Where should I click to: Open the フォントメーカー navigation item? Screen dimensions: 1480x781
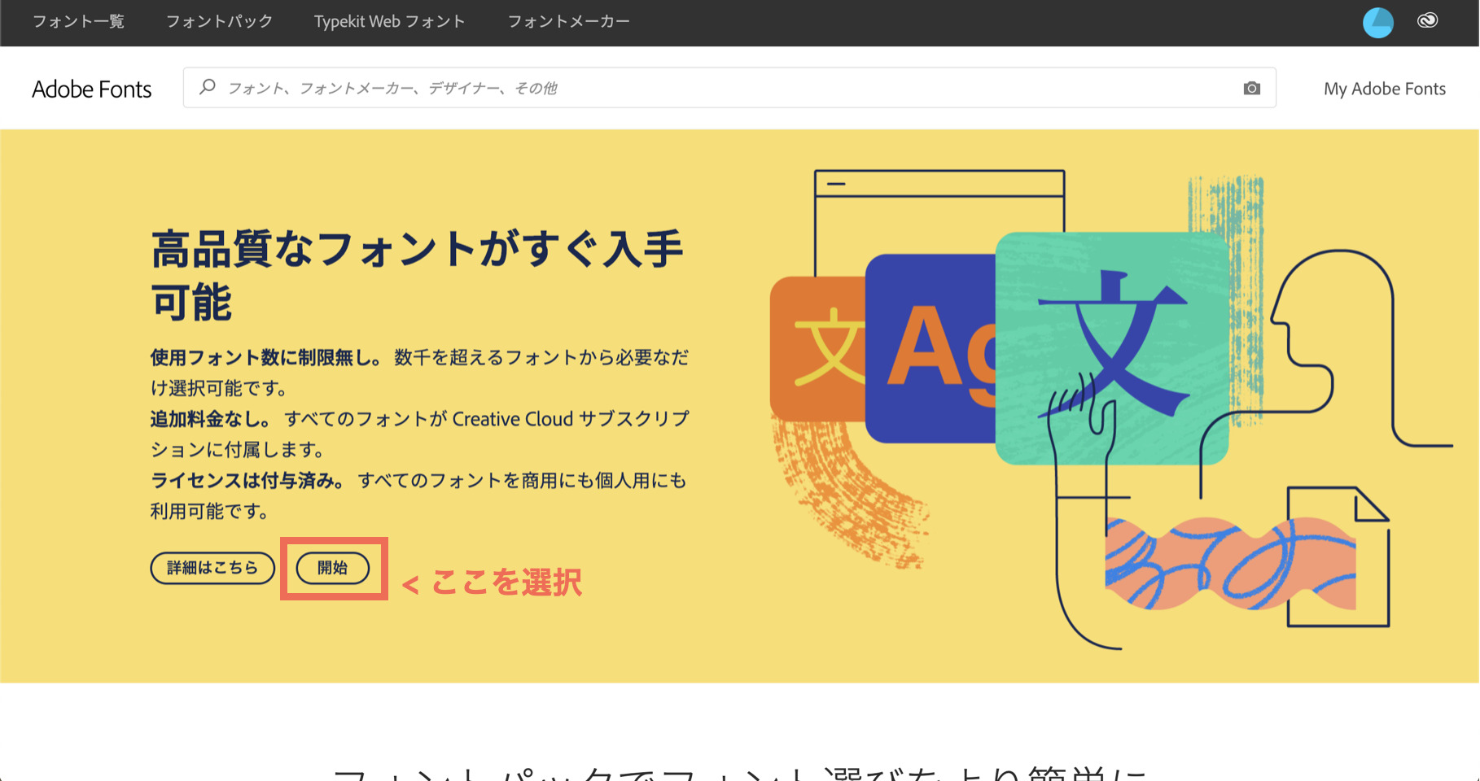click(x=568, y=22)
